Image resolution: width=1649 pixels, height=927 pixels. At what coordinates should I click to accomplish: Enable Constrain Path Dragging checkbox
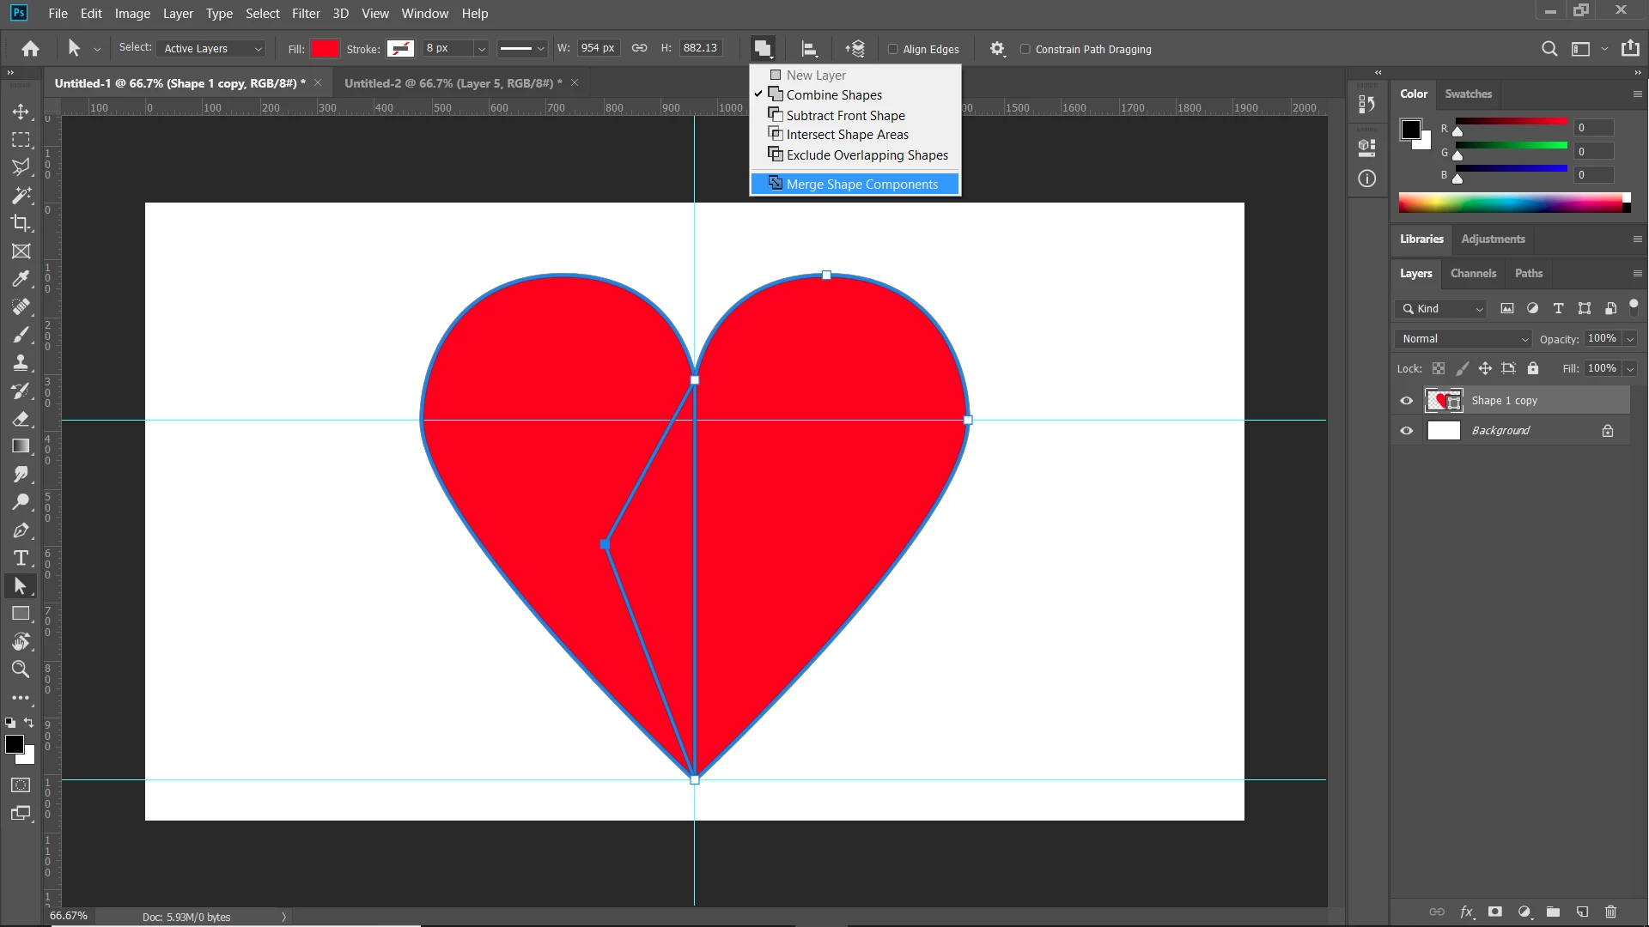pyautogui.click(x=1025, y=49)
